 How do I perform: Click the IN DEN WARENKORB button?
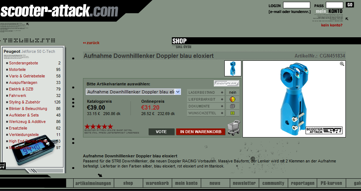[x=200, y=132]
